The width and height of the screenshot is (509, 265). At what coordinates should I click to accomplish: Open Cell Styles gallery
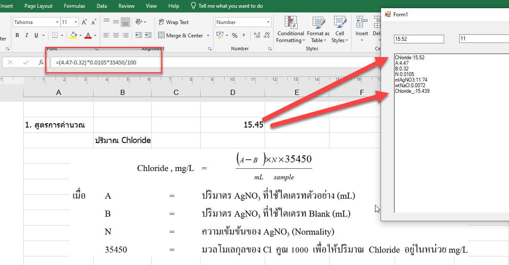pyautogui.click(x=340, y=30)
